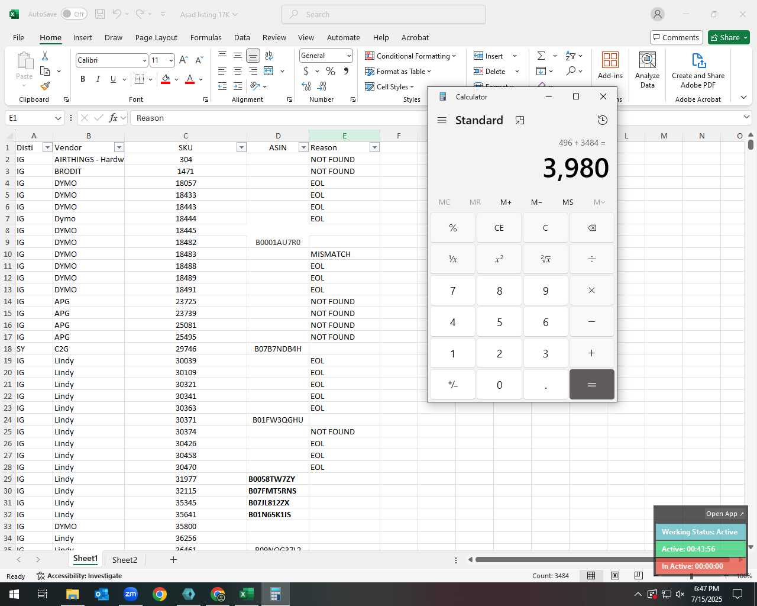This screenshot has height=606, width=757.
Task: Open the font size dropdown
Action: tap(171, 60)
